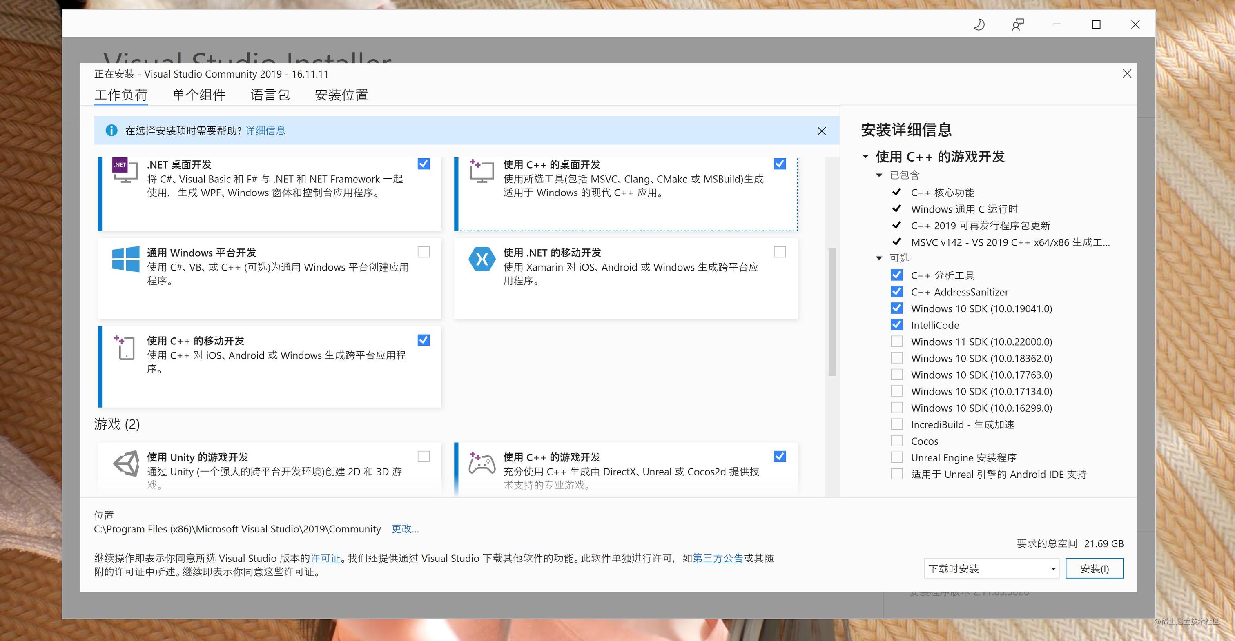
Task: Uncheck C++ AddressSanitizer component
Action: [896, 292]
